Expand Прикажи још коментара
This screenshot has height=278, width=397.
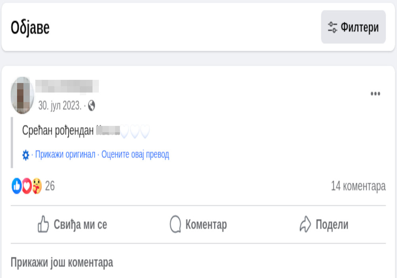click(62, 262)
